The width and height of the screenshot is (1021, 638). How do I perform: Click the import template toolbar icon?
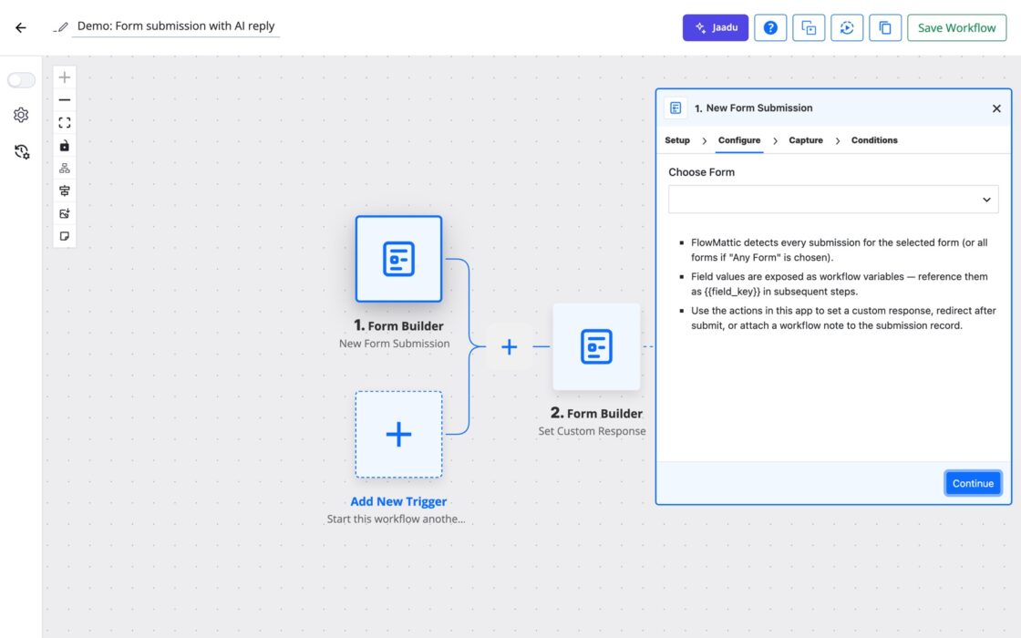tap(809, 27)
